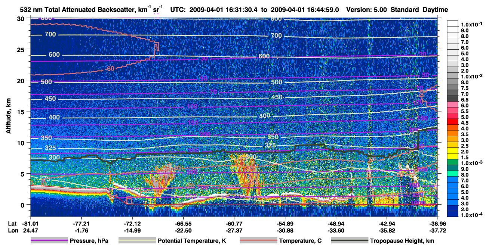Click the longitude value '-33.60'
The width and height of the screenshot is (486, 249).
336,230
